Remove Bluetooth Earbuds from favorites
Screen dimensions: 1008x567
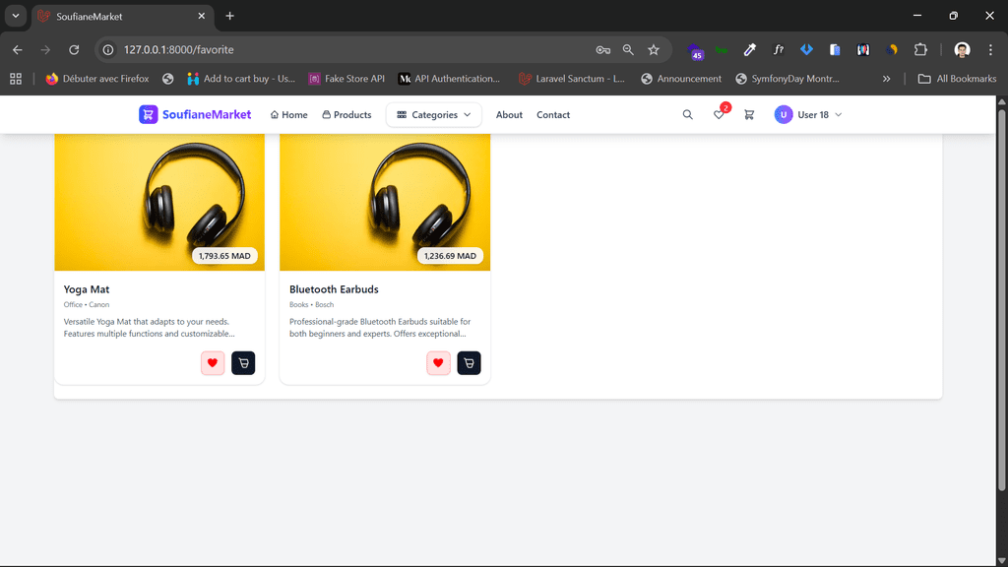(x=438, y=362)
